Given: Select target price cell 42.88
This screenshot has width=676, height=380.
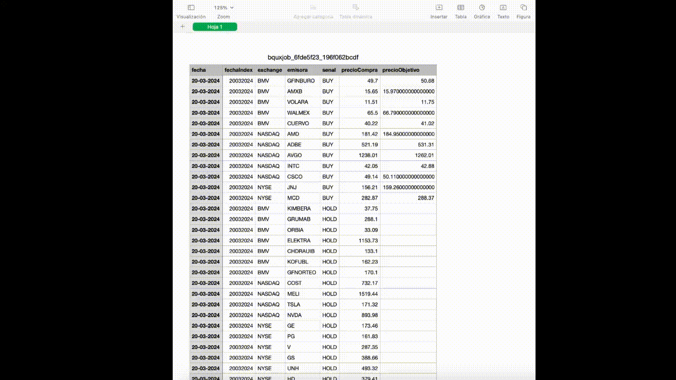Looking at the screenshot, I should (x=408, y=166).
